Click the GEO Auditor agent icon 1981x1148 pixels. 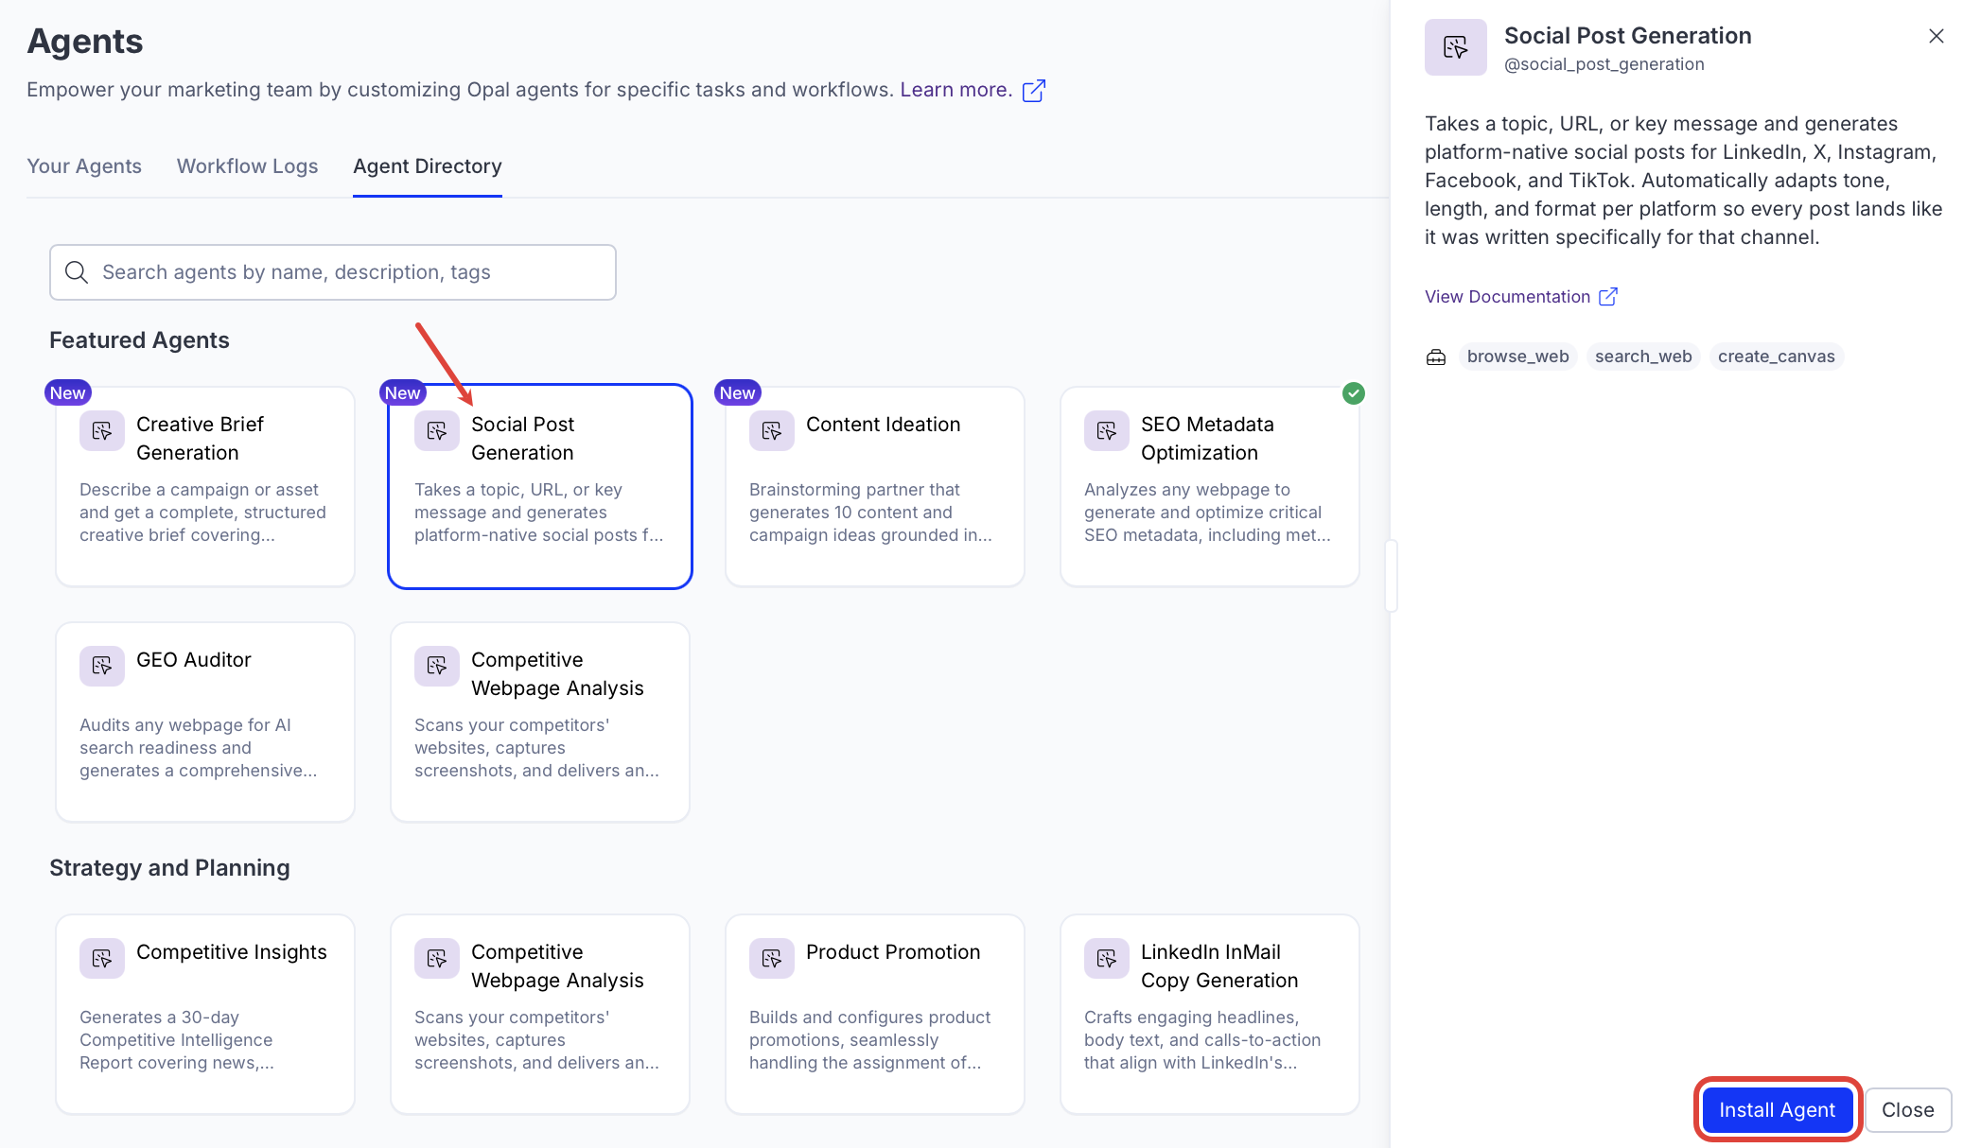click(102, 667)
